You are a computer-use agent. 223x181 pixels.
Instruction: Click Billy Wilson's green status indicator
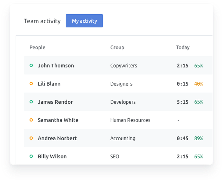pyautogui.click(x=31, y=156)
